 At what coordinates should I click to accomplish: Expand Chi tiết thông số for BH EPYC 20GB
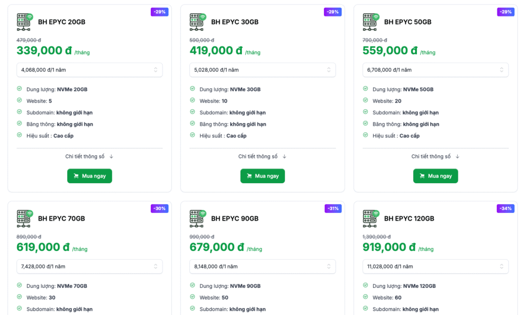click(x=89, y=156)
